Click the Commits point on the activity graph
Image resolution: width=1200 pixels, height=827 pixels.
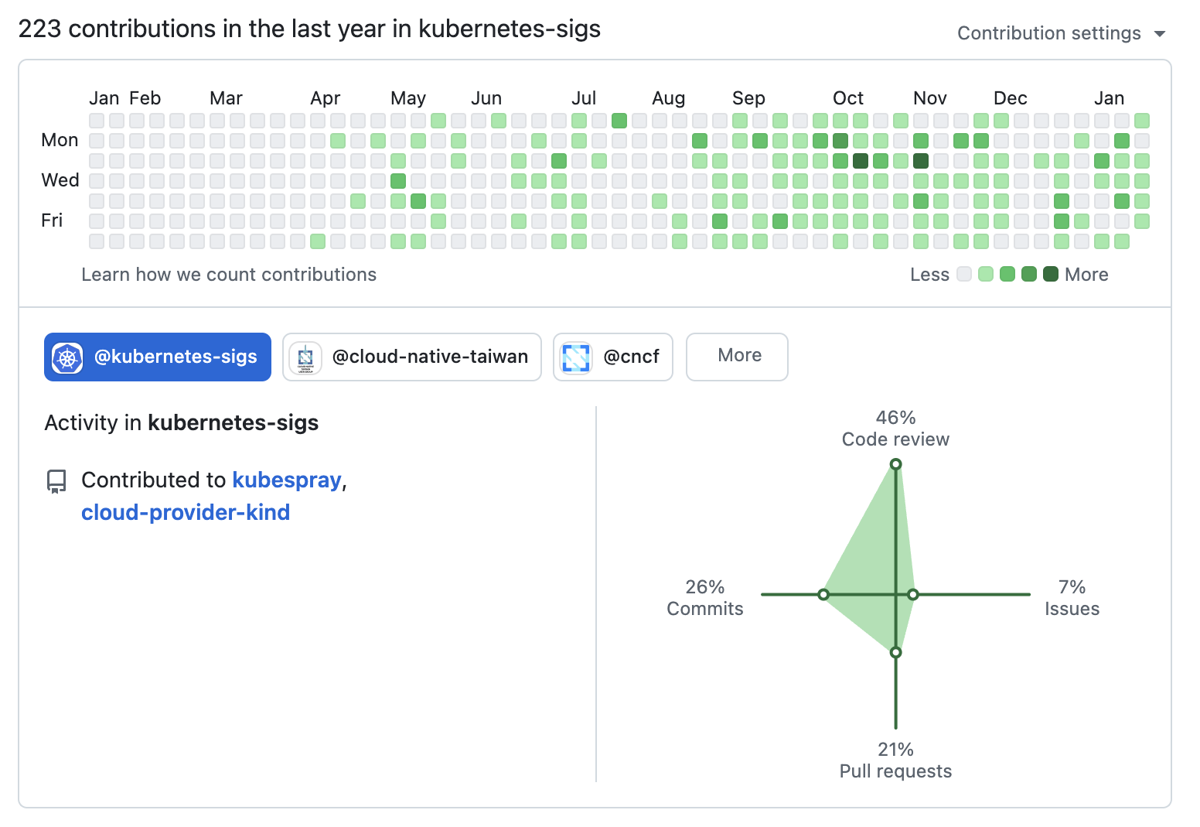tap(823, 594)
